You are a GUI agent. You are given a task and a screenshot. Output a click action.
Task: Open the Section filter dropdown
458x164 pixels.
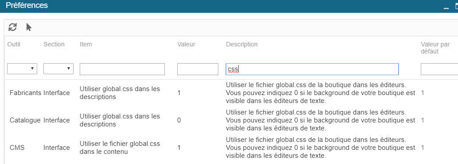[x=58, y=69]
